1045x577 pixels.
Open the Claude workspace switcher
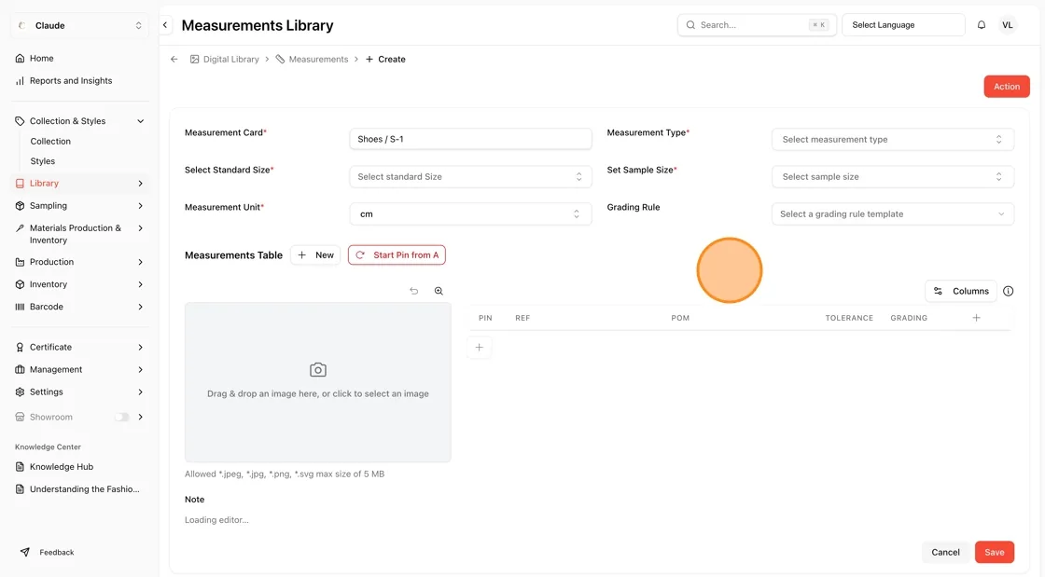(79, 25)
